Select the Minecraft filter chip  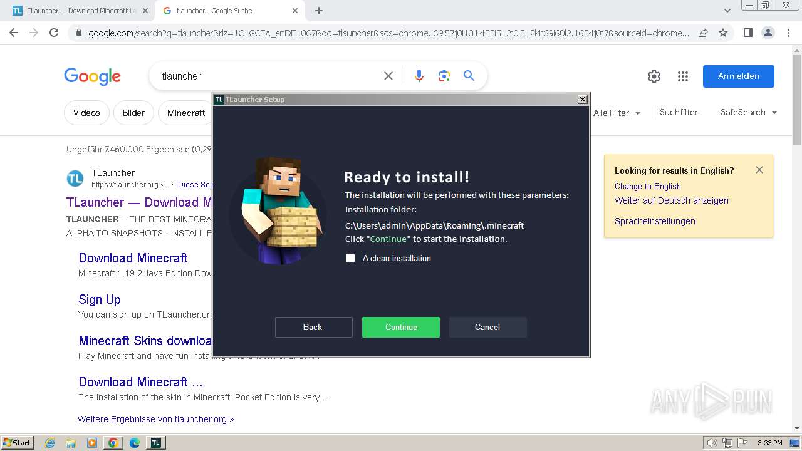coord(185,113)
